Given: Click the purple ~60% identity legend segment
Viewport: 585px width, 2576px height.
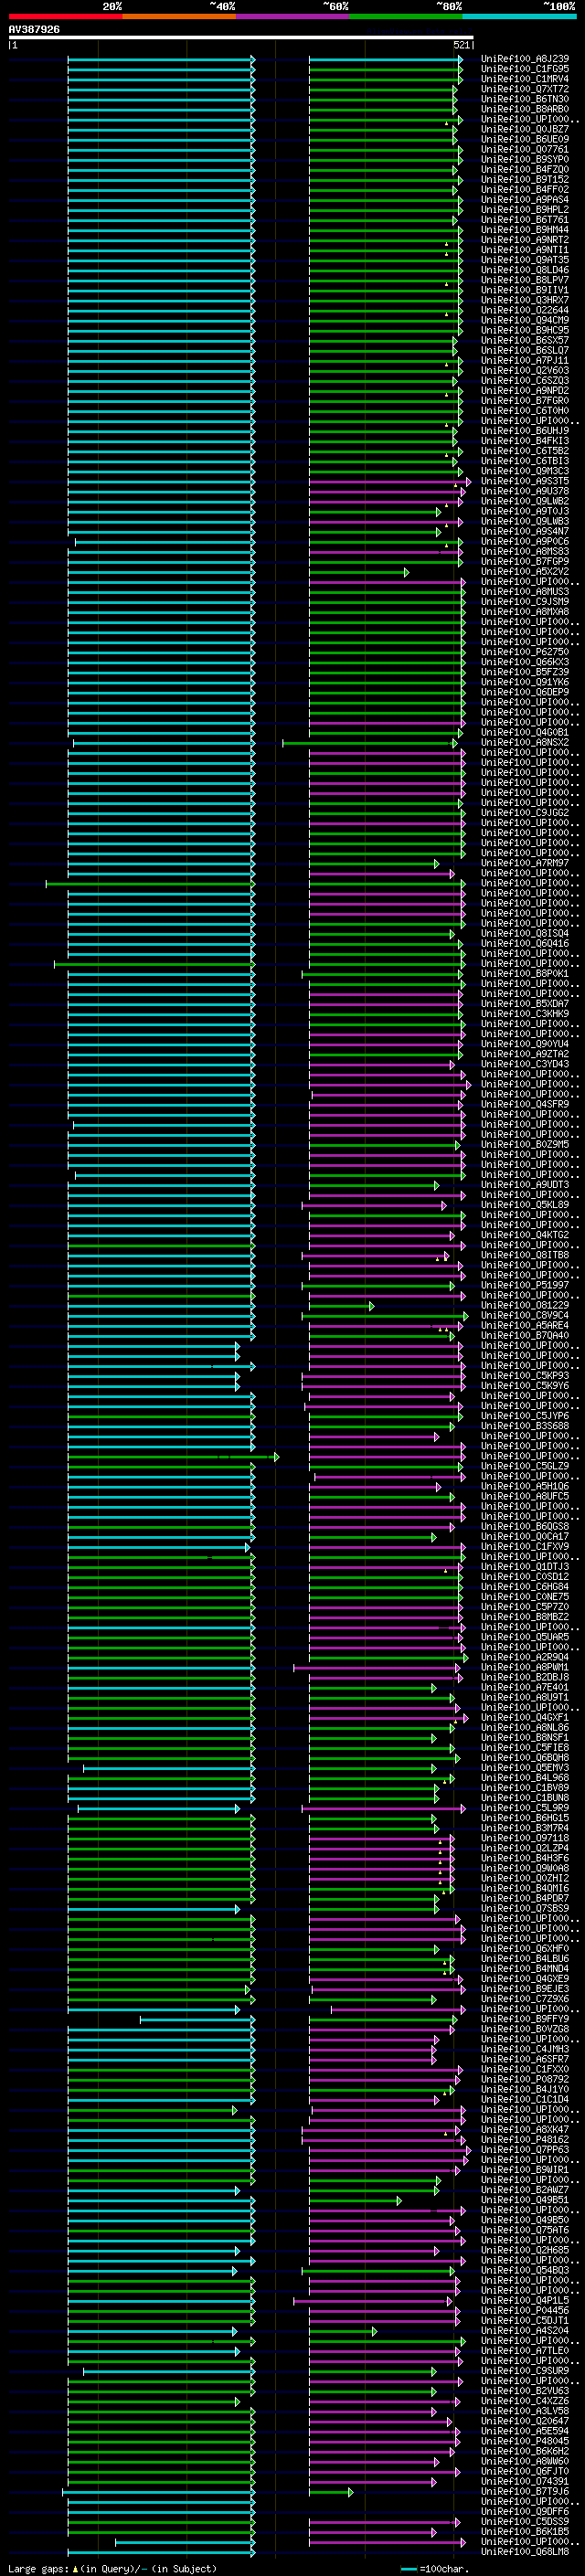Looking at the screenshot, I should click(292, 16).
